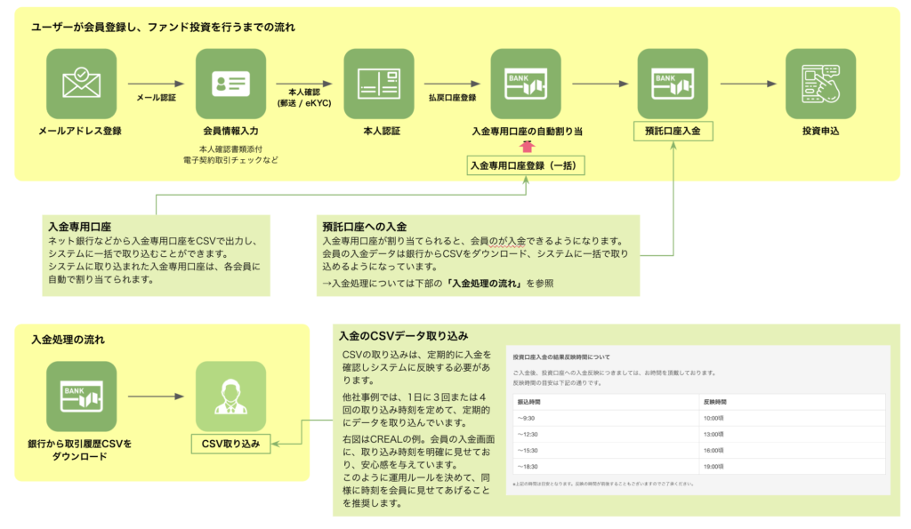Open the 「入金処理の流れ」 reference text
The image size is (911, 529).
[487, 283]
